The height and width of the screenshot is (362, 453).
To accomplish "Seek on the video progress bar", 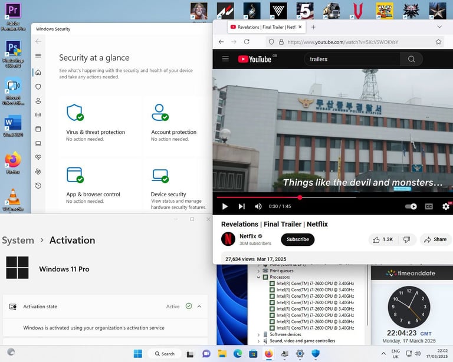I will [x=334, y=198].
